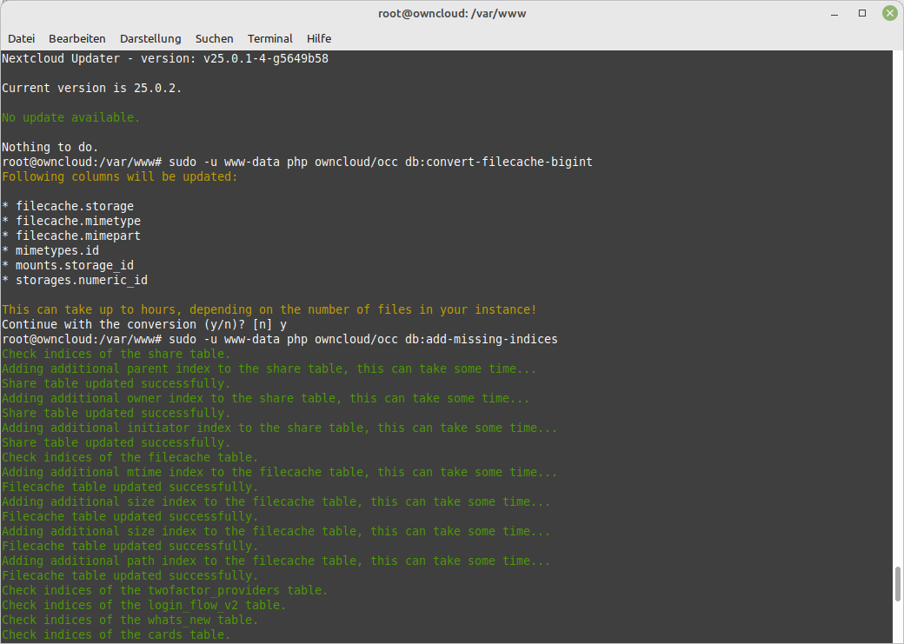Screen dimensions: 904x644
Task: Click 'Adding additional path index' line
Action: pos(276,561)
